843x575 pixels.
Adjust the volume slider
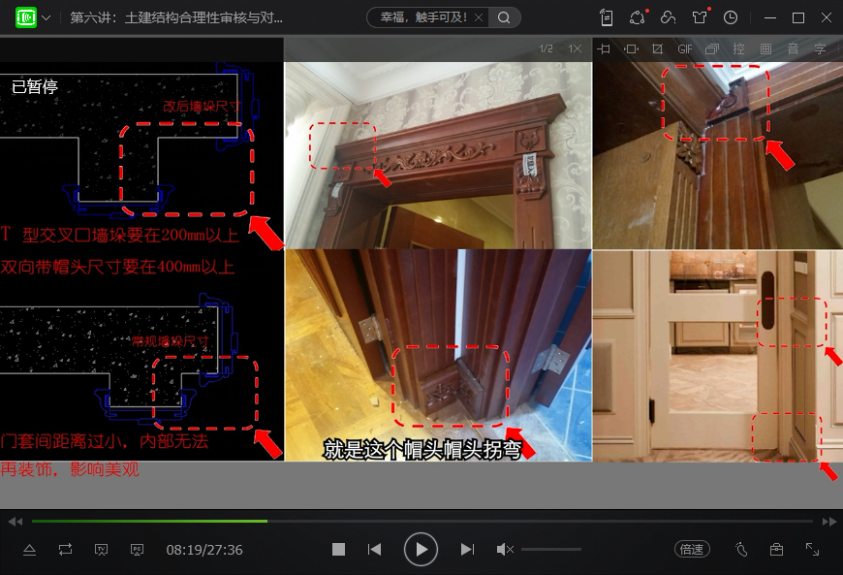(551, 549)
